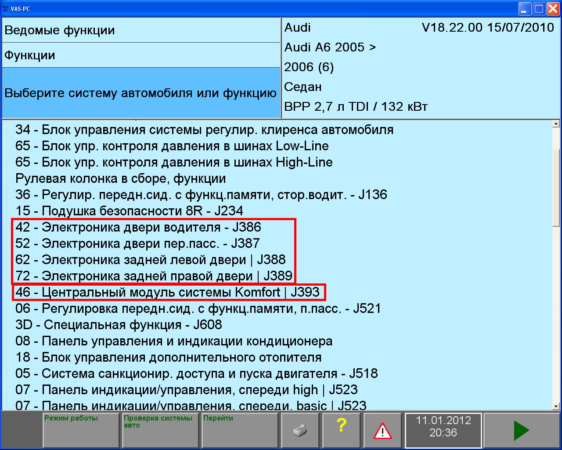This screenshot has height=450, width=562.
Task: Click the Ведомые функции header
Action: pyautogui.click(x=141, y=30)
